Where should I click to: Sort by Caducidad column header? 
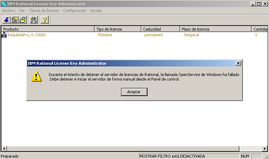[160, 29]
